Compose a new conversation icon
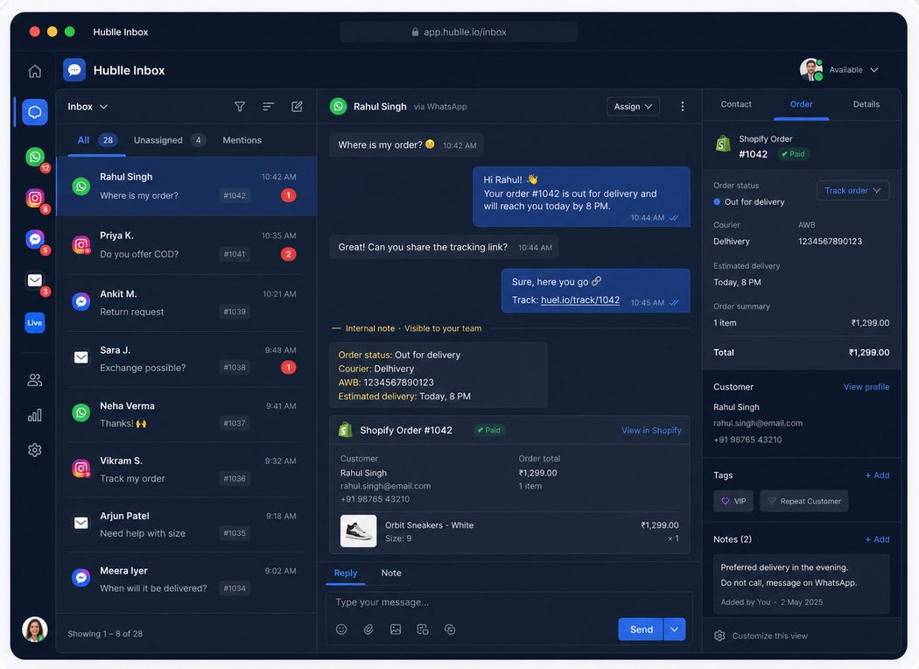This screenshot has height=669, width=919. (298, 106)
